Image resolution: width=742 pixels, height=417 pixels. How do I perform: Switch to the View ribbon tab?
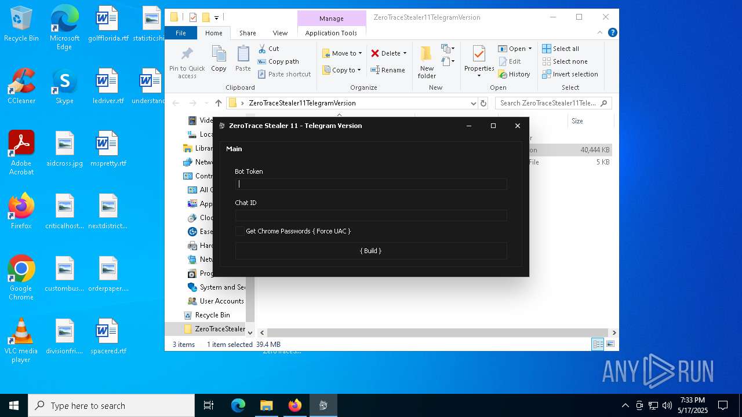(280, 33)
